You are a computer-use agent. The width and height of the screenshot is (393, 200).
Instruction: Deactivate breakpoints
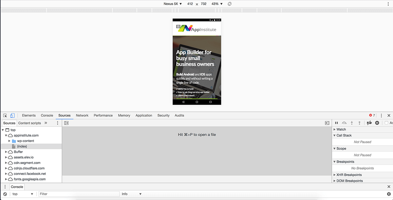coord(369,123)
